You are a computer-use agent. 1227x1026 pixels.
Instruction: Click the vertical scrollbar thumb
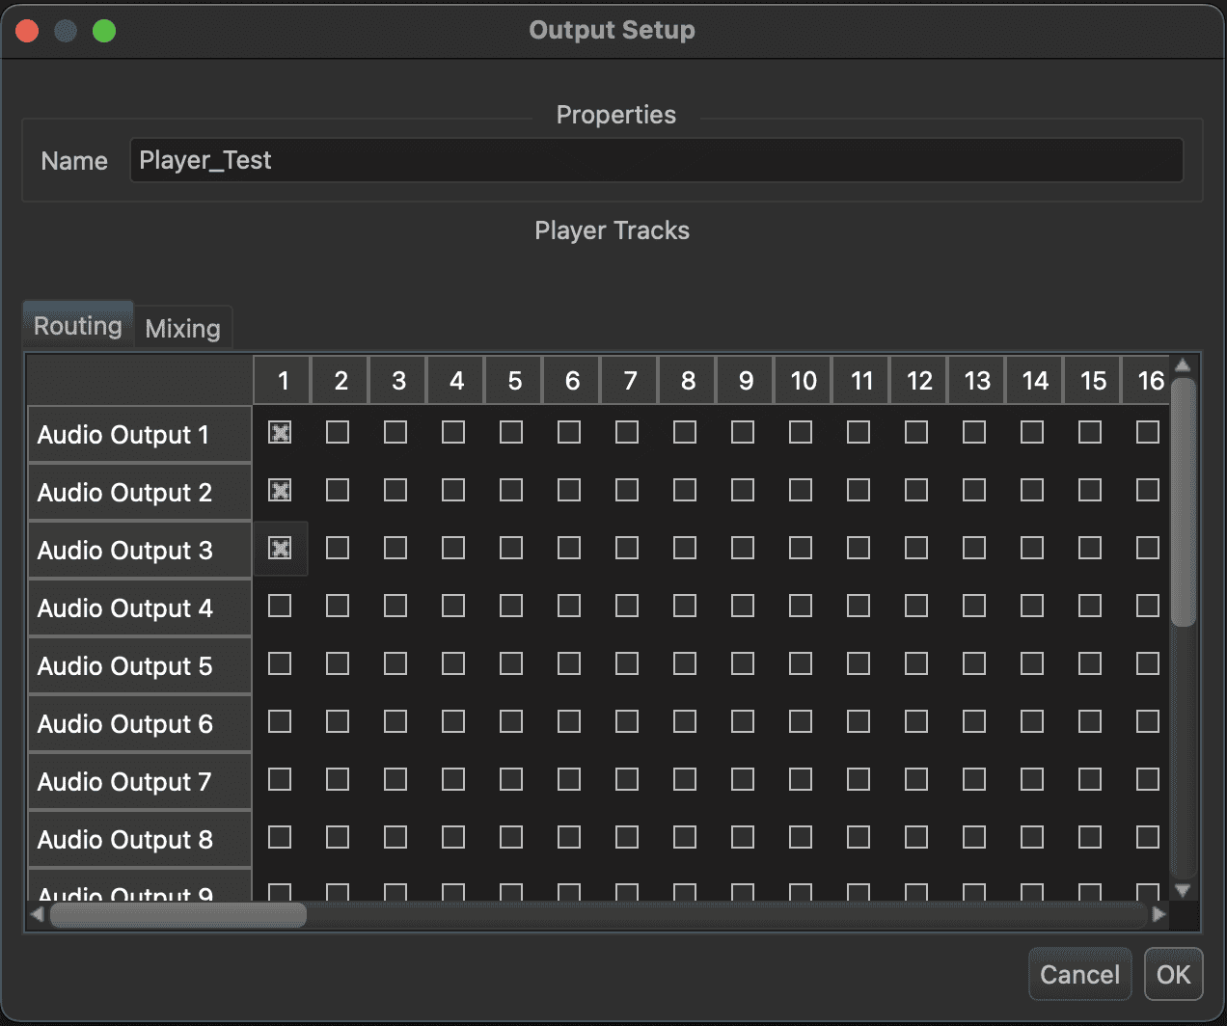tap(1184, 501)
